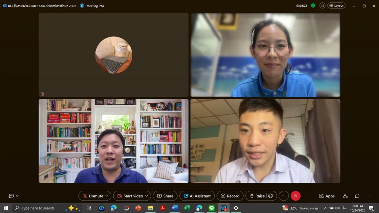Open the Apps panel

(326, 196)
